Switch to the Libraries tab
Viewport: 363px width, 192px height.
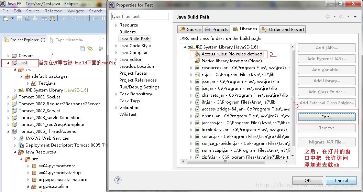245,29
